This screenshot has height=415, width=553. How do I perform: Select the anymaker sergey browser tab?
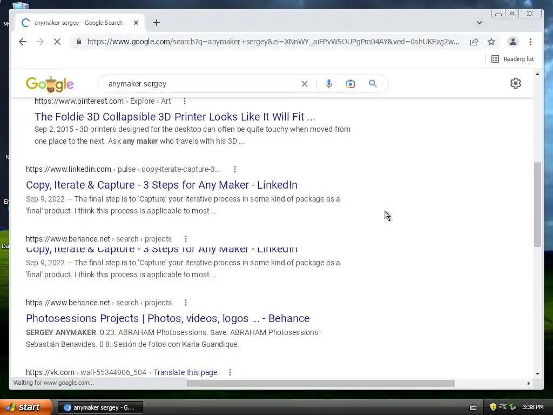(x=78, y=23)
